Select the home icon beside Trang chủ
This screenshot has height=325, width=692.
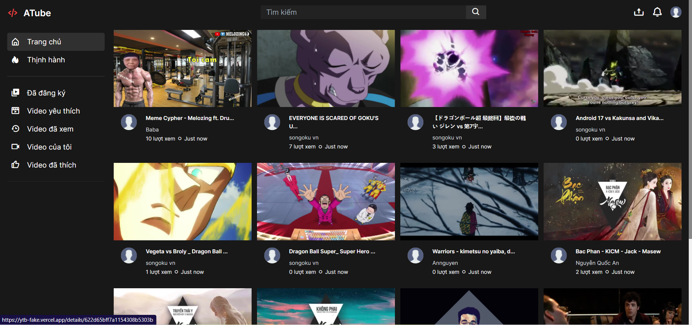15,41
